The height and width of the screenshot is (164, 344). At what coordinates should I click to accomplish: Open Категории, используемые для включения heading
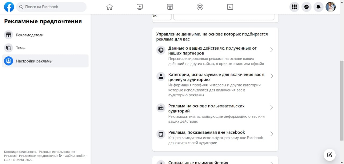coord(217,77)
